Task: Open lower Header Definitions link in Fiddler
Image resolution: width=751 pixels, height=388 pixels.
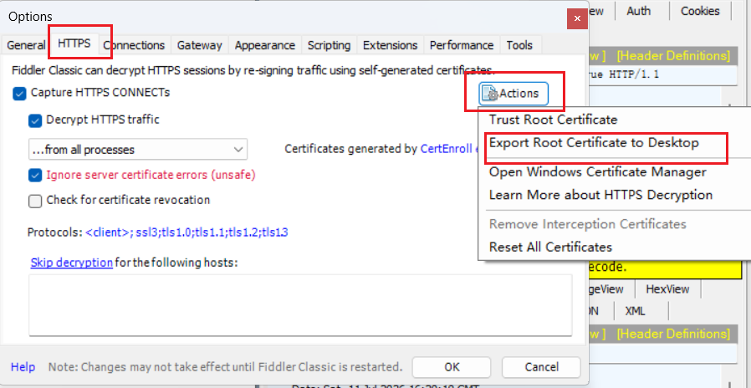Action: click(673, 334)
